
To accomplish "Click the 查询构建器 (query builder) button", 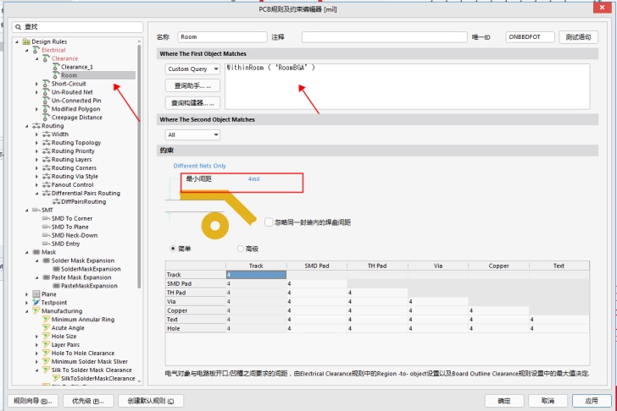I will point(192,103).
